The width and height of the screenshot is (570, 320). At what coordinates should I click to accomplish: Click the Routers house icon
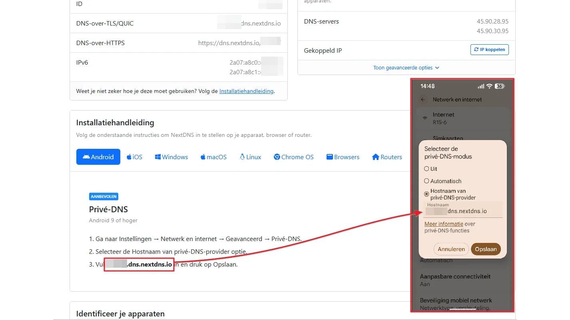click(376, 157)
